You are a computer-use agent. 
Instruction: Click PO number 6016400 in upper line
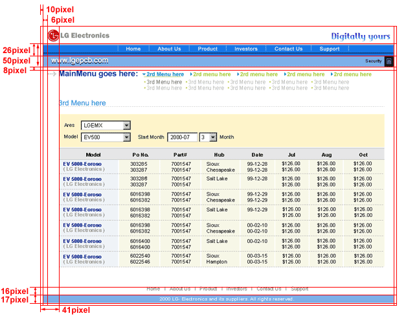140,241
